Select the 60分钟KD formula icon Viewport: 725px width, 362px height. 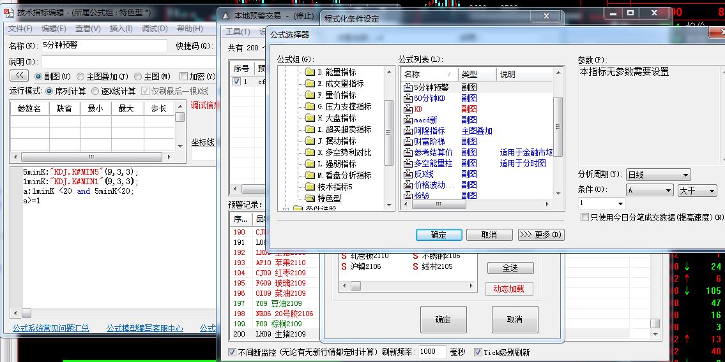pos(408,98)
